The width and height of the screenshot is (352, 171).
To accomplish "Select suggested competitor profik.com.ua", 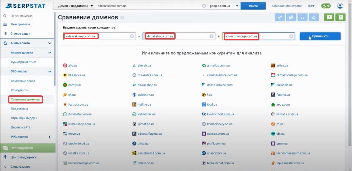I will pos(216,144).
